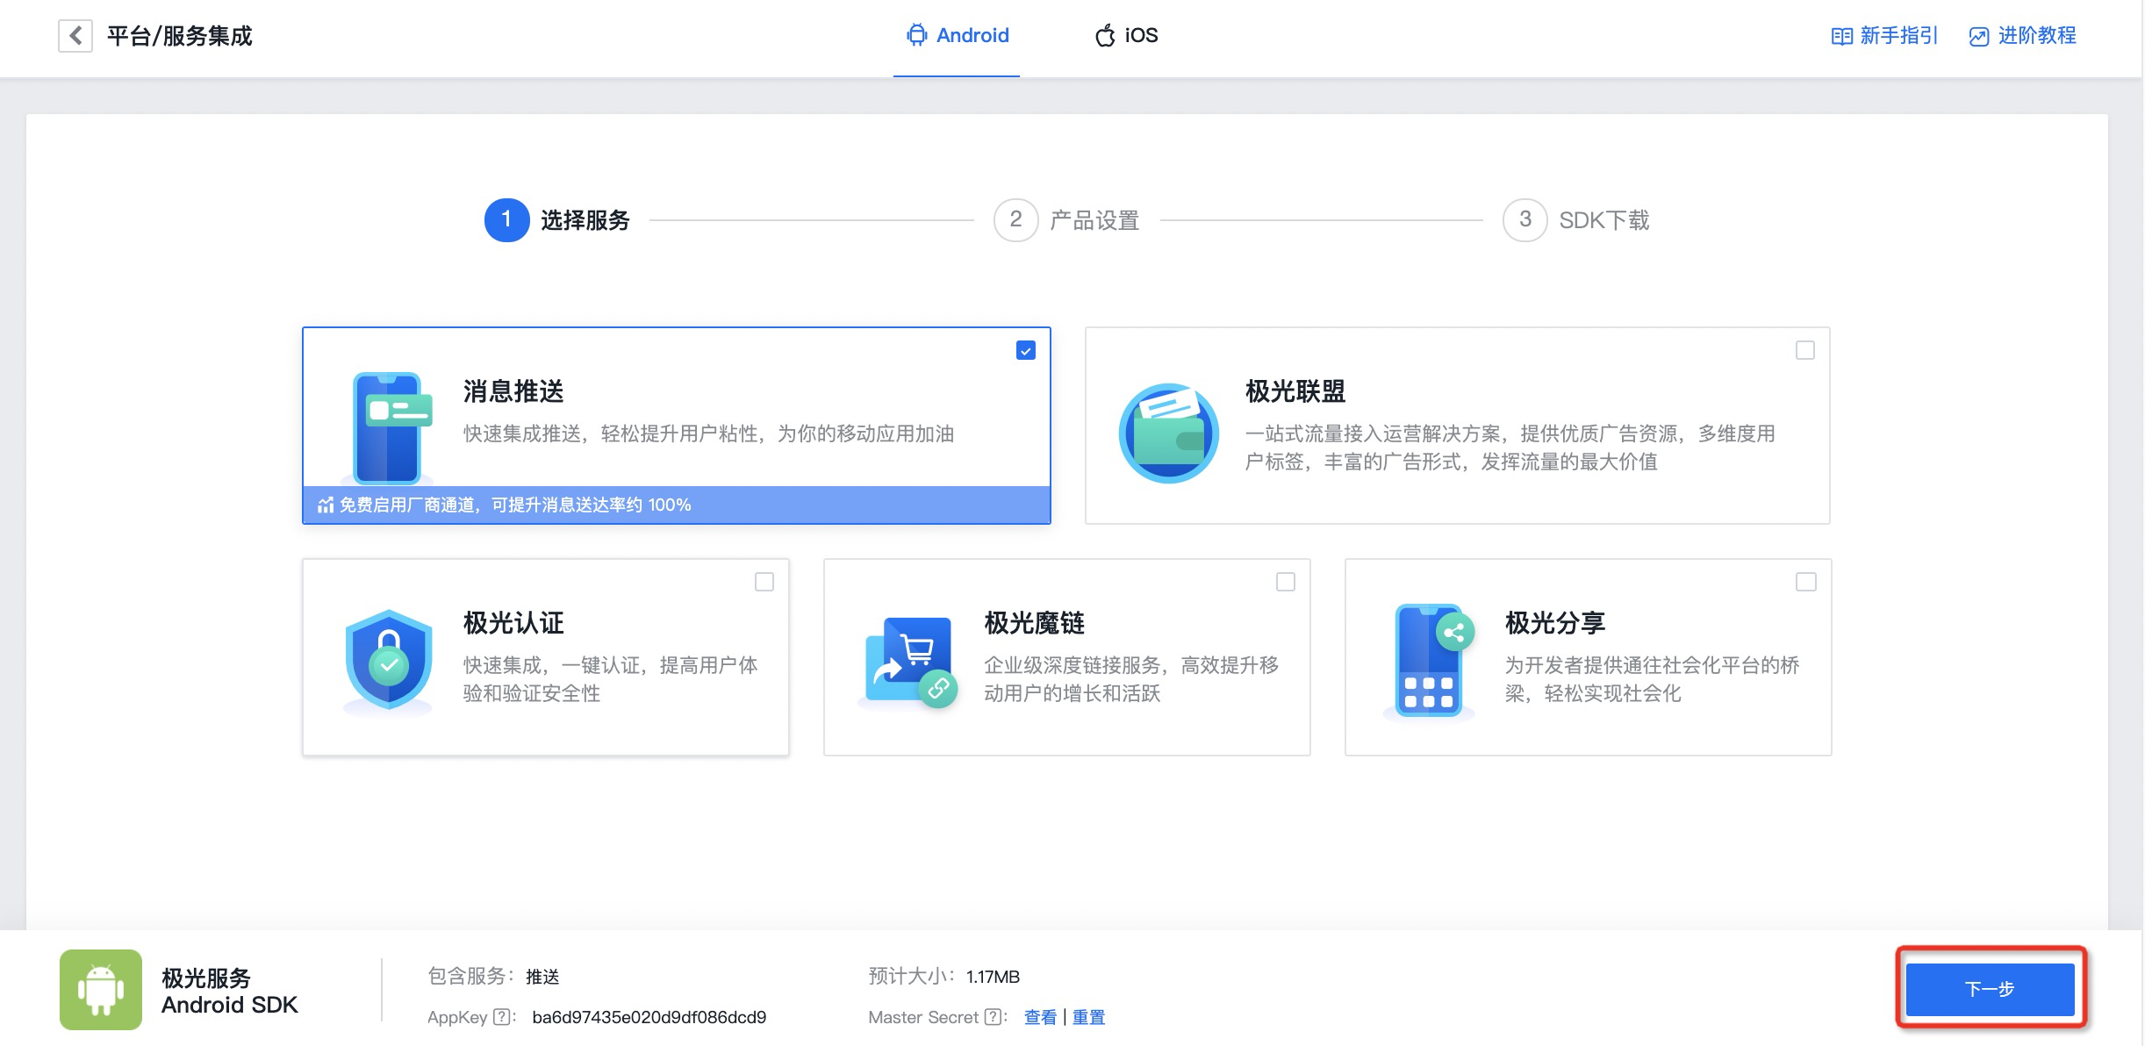Select step 2 产品设置 circle
The height and width of the screenshot is (1046, 2145).
pyautogui.click(x=1015, y=219)
